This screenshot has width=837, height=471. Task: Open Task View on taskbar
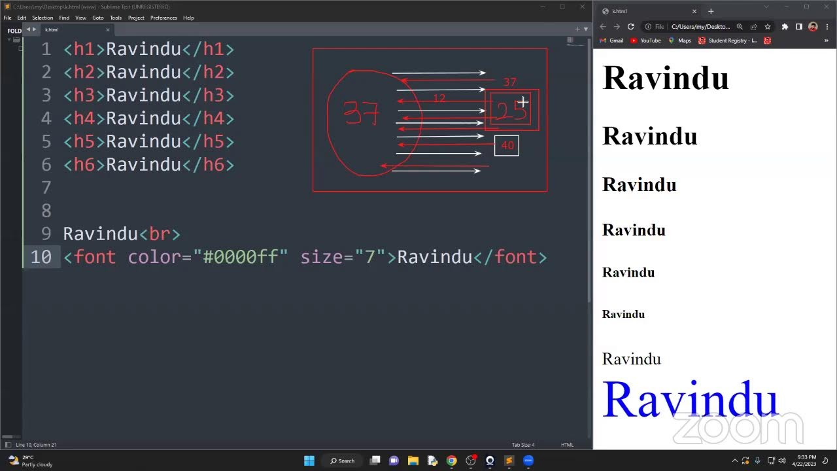375,461
